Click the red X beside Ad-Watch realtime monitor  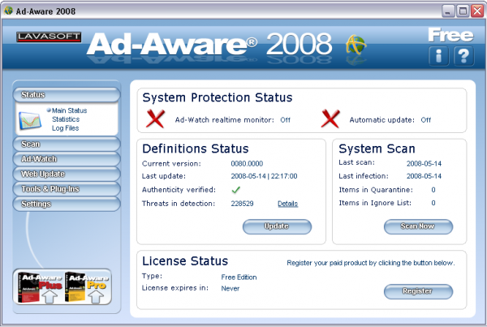(155, 118)
